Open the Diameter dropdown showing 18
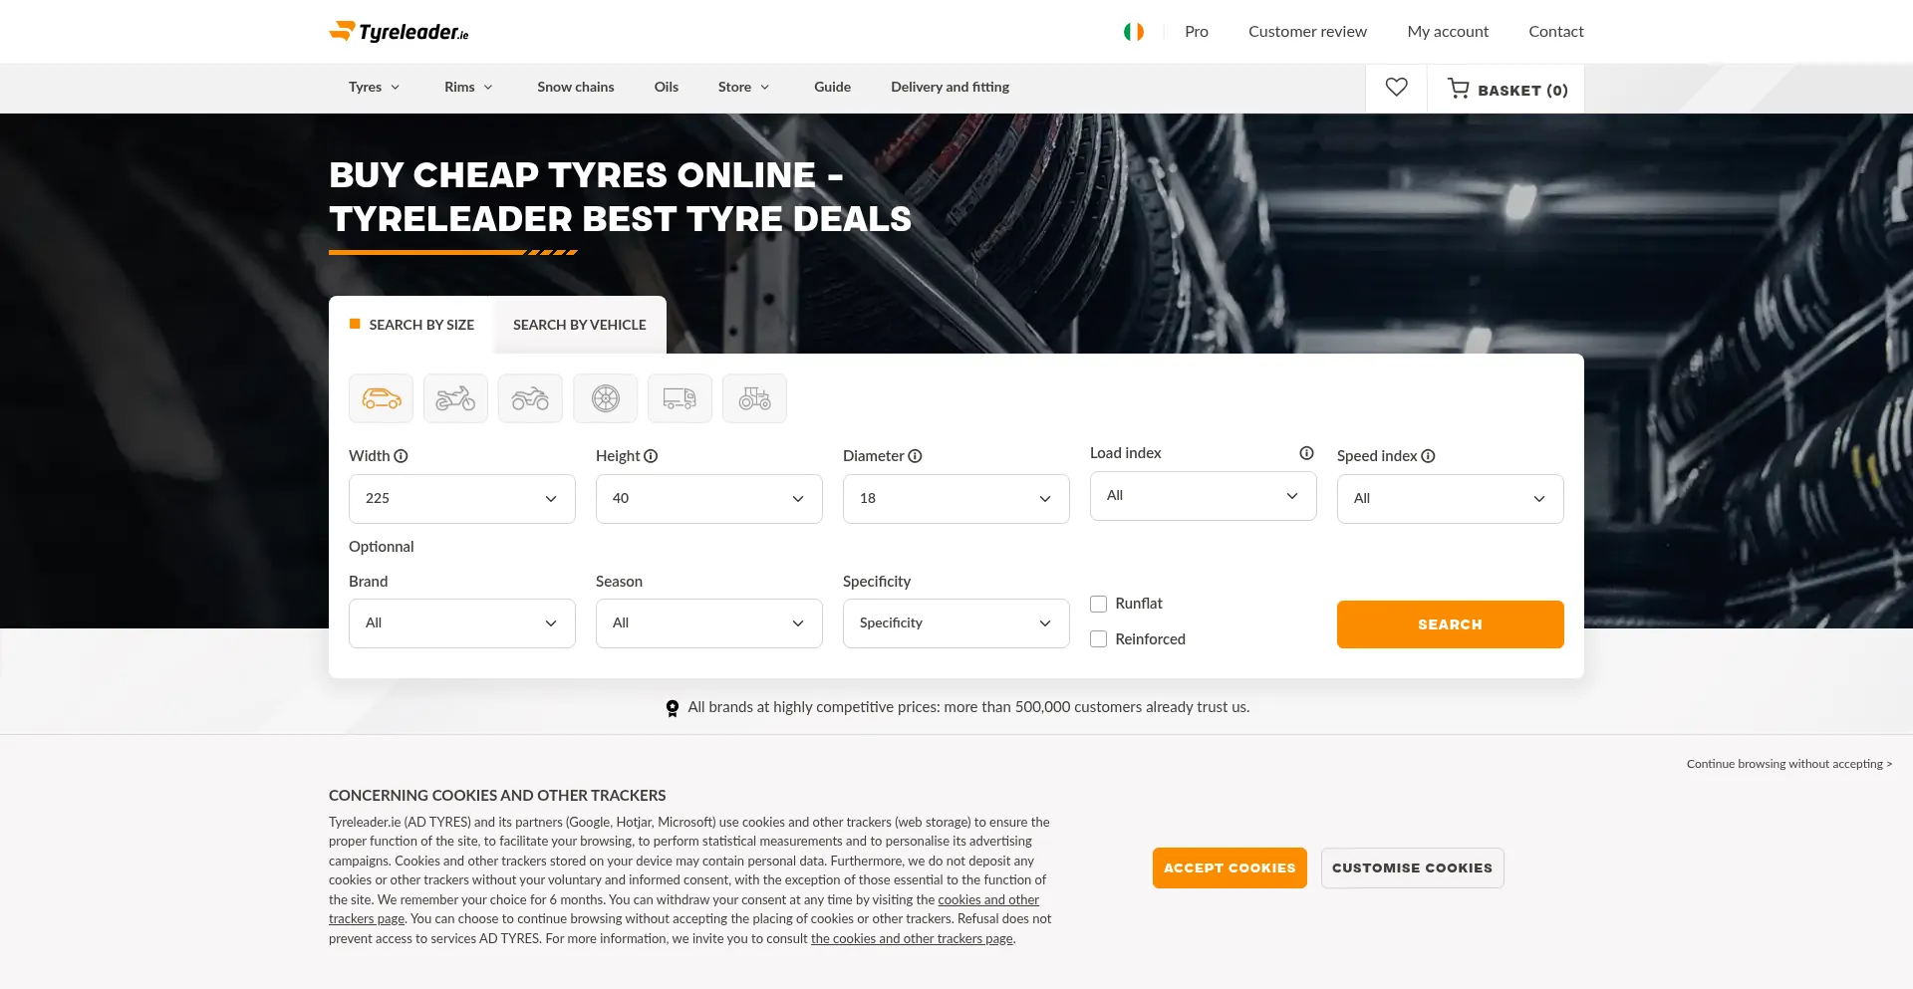The image size is (1913, 989). point(956,498)
